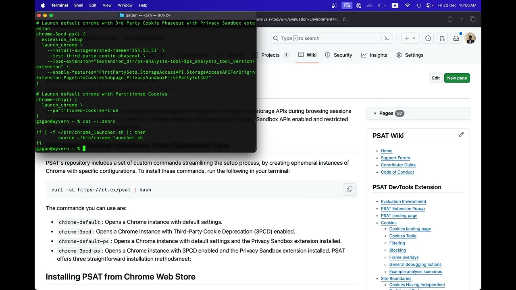Open the GitHub create new dropdown

tap(410, 38)
